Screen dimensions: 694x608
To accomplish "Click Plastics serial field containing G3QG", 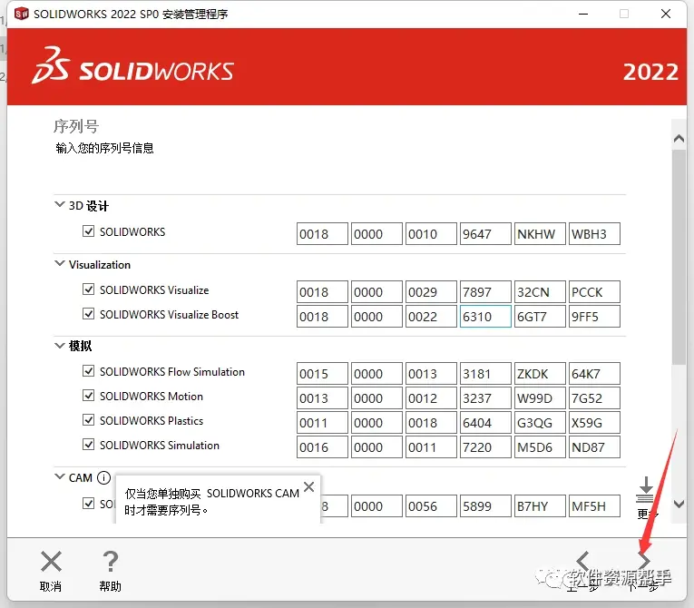I will [540, 423].
